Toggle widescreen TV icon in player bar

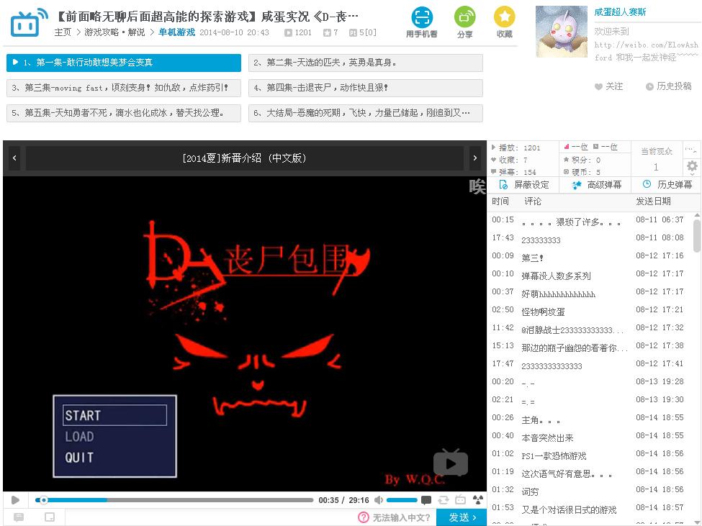pyautogui.click(x=460, y=499)
